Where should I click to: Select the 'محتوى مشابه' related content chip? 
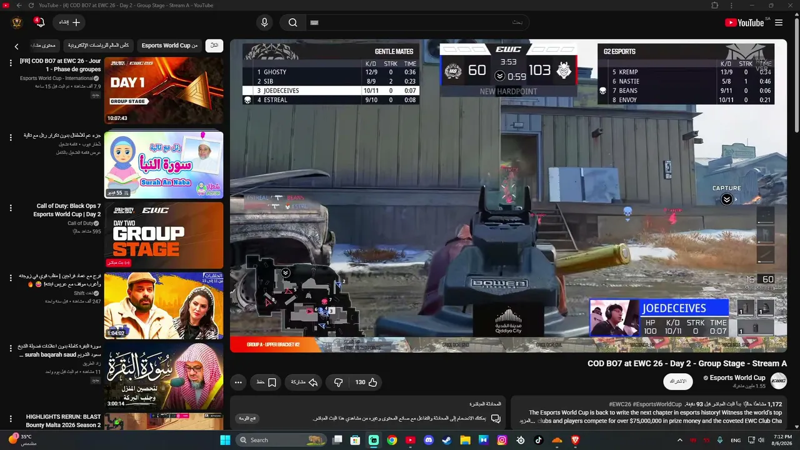point(44,46)
